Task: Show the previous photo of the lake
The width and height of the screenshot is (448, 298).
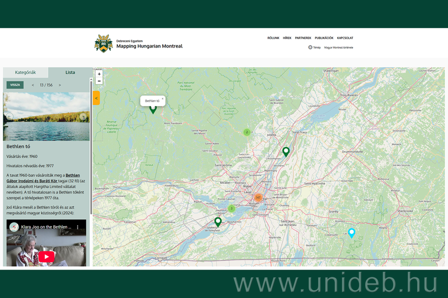Action: pyautogui.click(x=9, y=116)
